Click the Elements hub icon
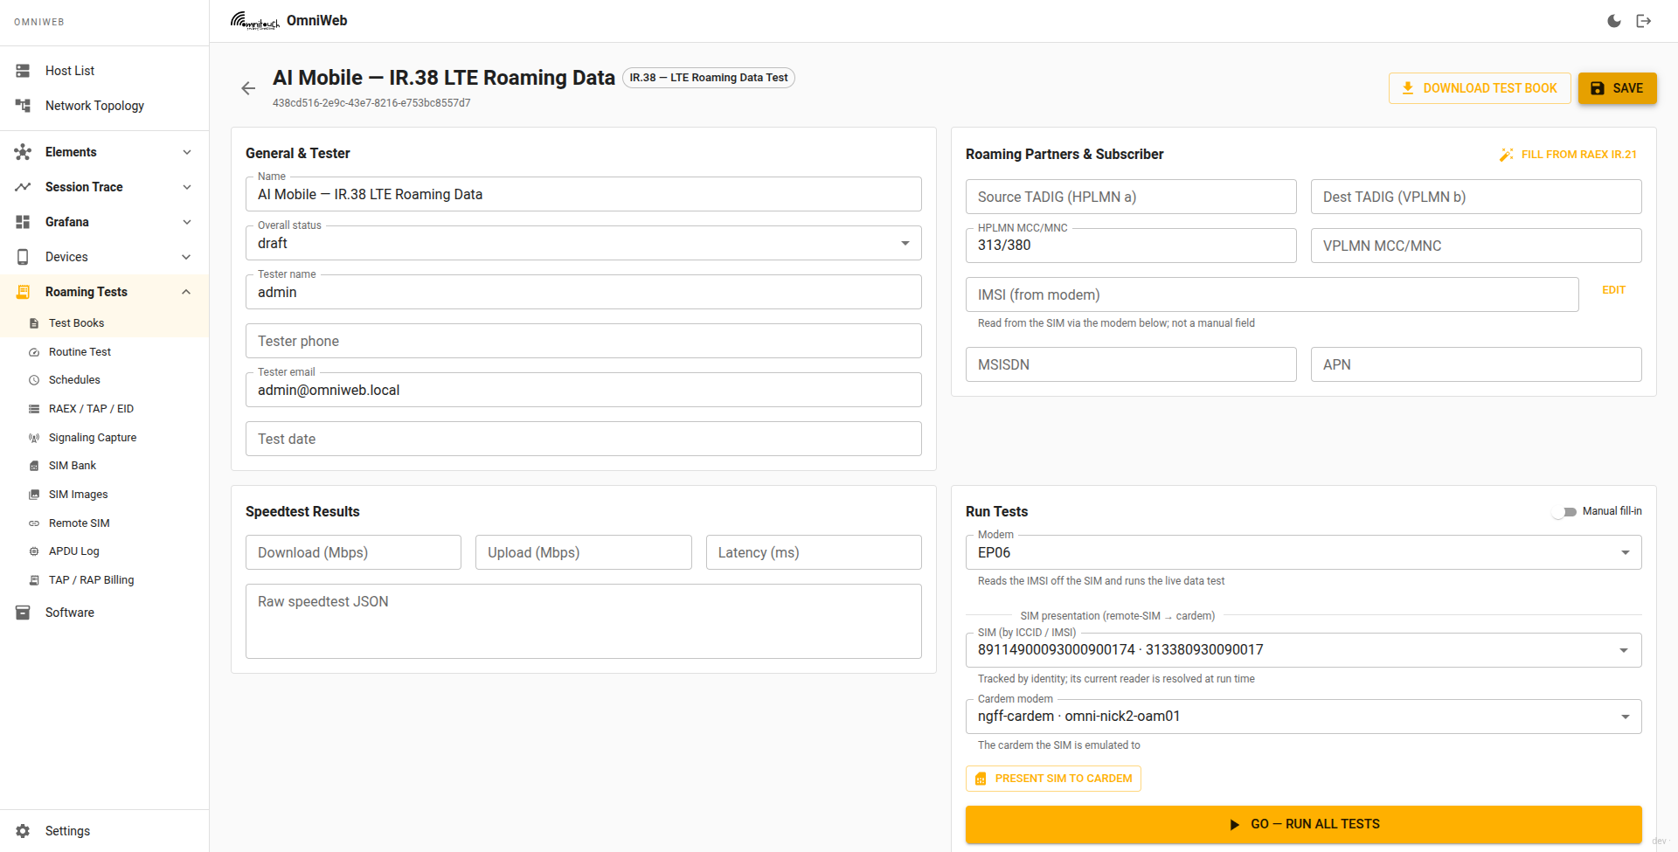Viewport: 1678px width, 852px height. (23, 152)
